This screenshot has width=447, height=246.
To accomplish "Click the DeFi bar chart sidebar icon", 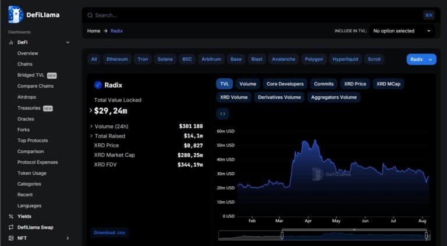I will click(11, 42).
